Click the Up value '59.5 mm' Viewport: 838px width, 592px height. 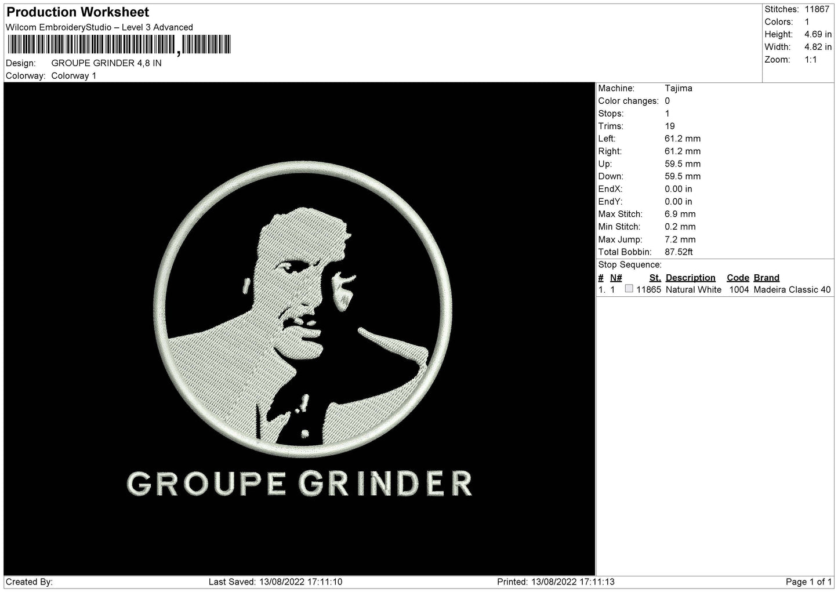pyautogui.click(x=683, y=164)
